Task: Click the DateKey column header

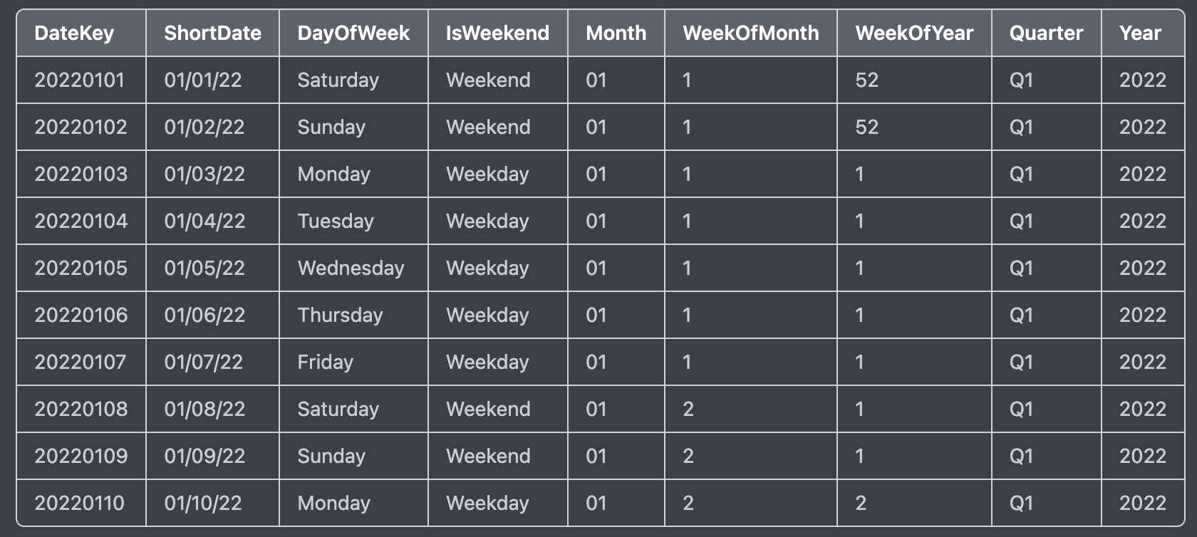Action: pos(74,33)
